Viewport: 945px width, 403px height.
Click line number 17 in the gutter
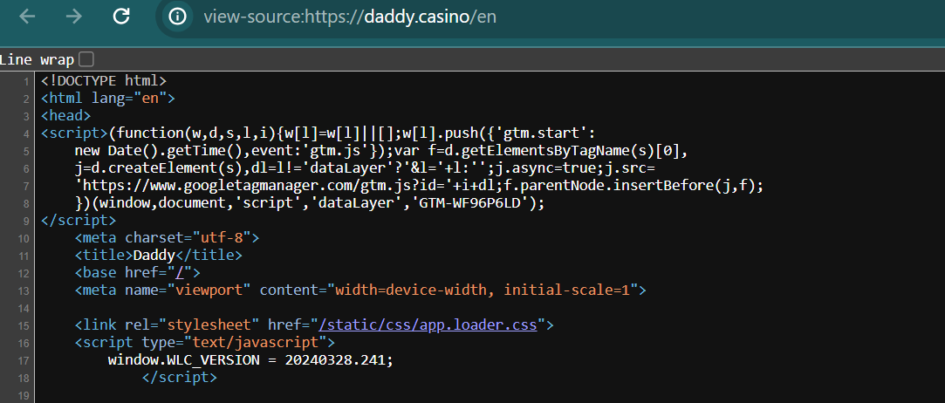[x=24, y=361]
